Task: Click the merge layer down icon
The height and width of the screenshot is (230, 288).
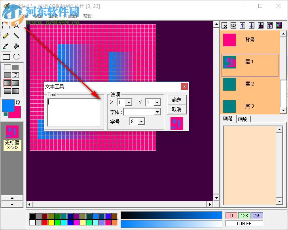Action: point(270,25)
